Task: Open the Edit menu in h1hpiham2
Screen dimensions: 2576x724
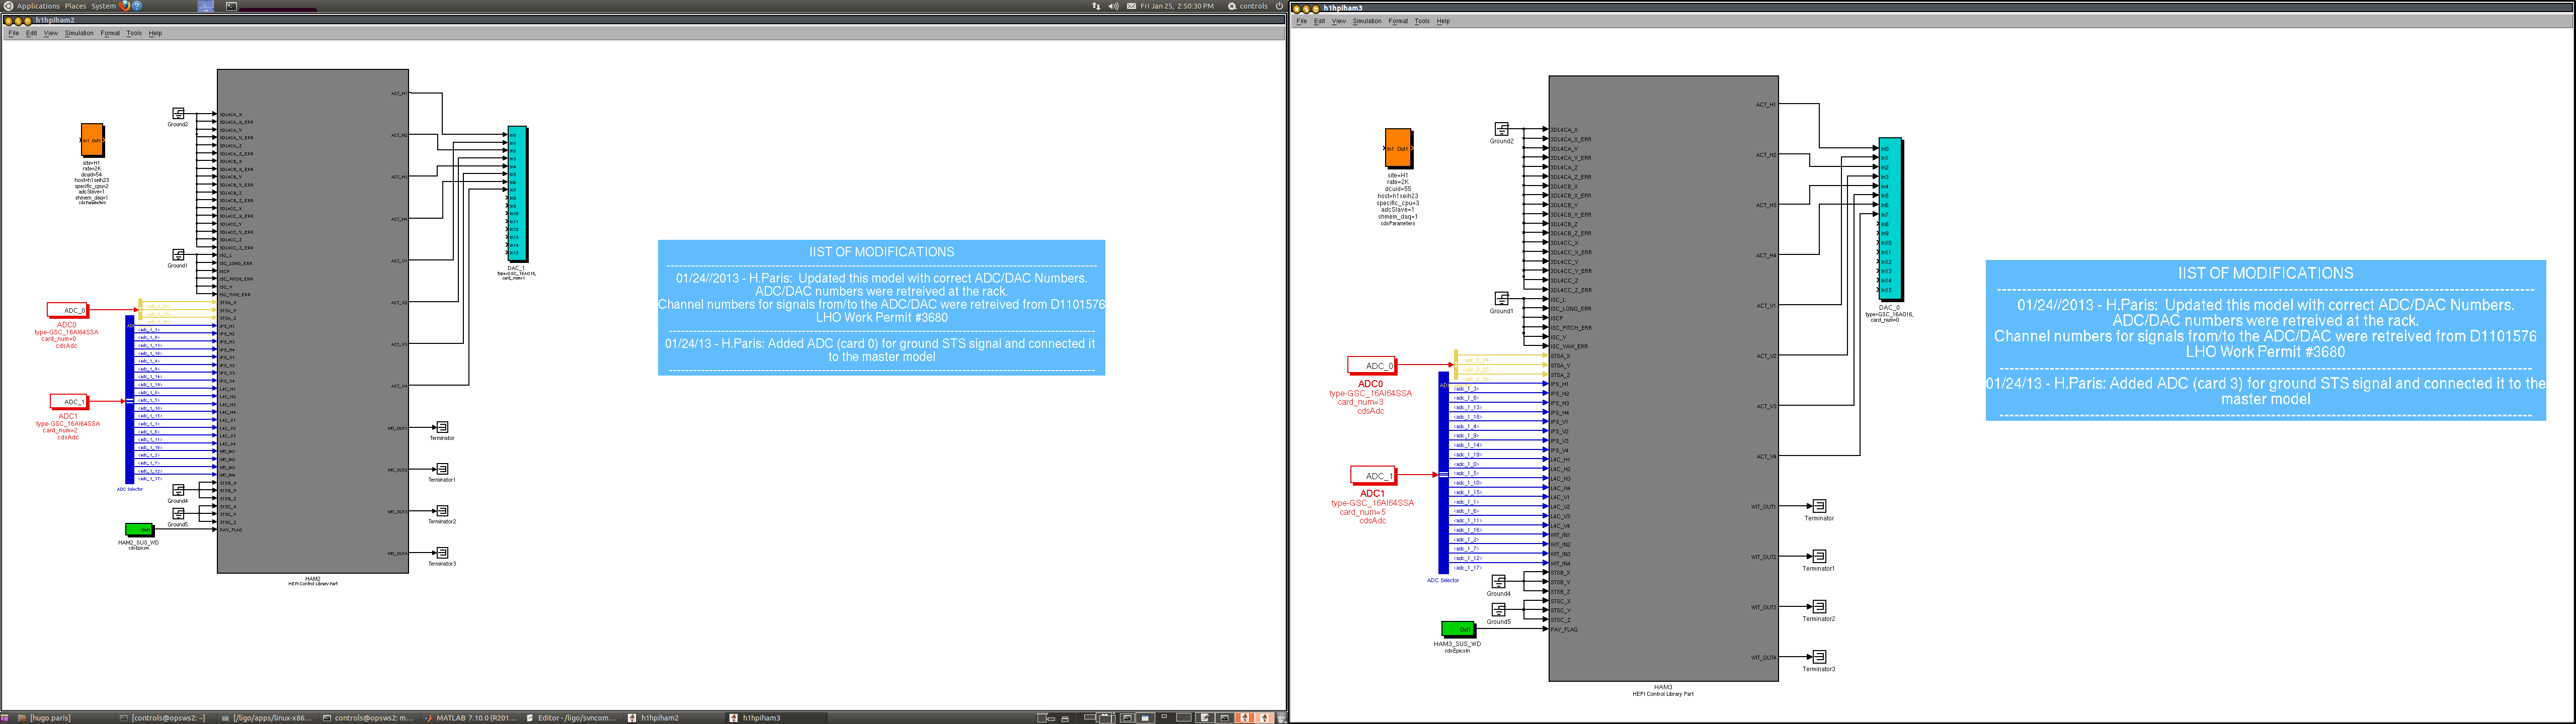Action: pyautogui.click(x=31, y=33)
